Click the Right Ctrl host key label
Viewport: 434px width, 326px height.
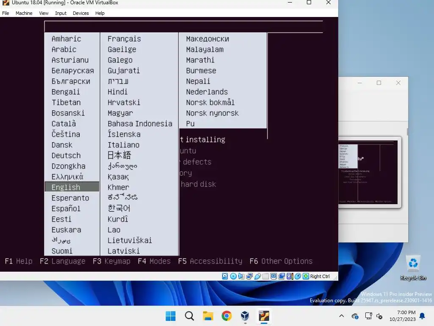coord(320,276)
